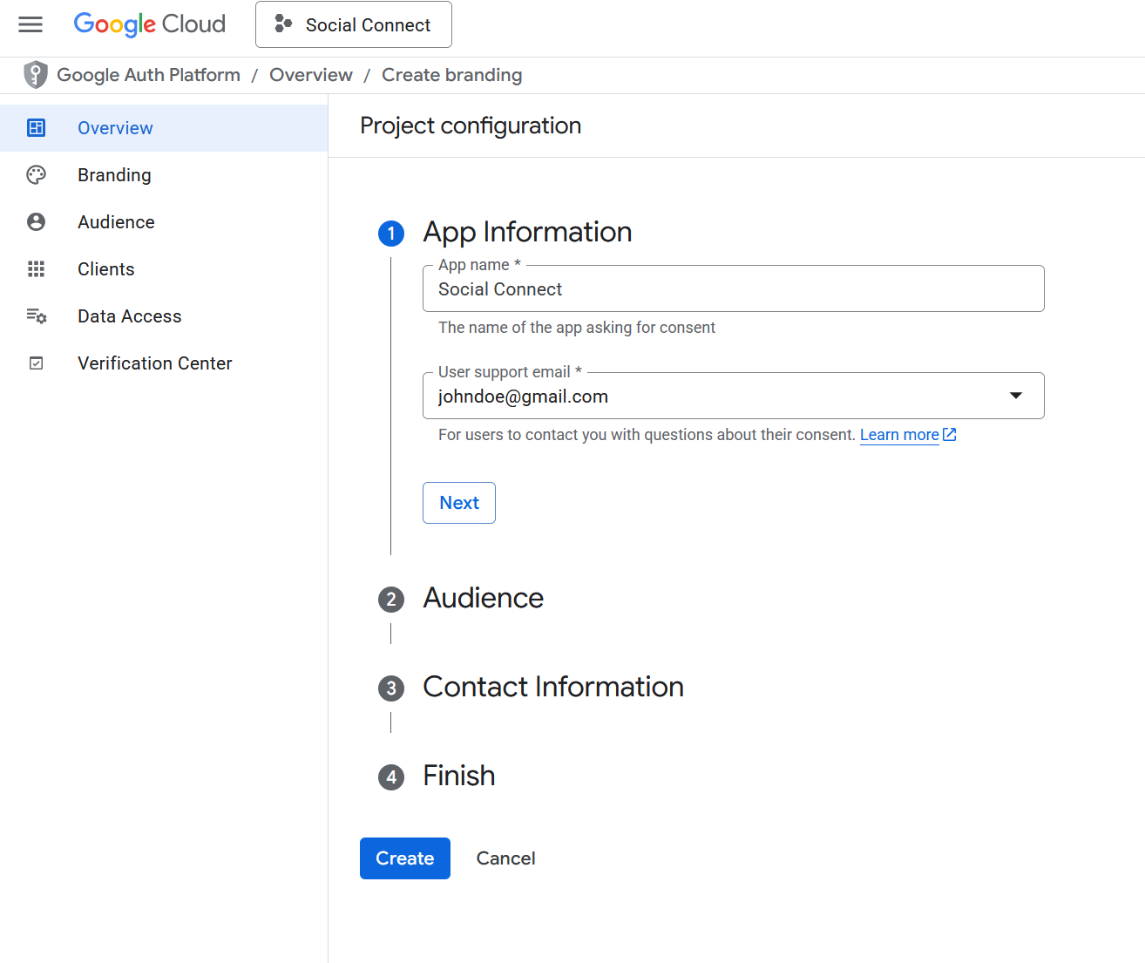Click the 'name of the app asking for consent' hint
Screen dimensions: 1145x963
click(x=577, y=328)
